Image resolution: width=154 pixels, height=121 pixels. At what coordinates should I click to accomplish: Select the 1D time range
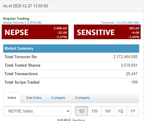tap(82, 111)
